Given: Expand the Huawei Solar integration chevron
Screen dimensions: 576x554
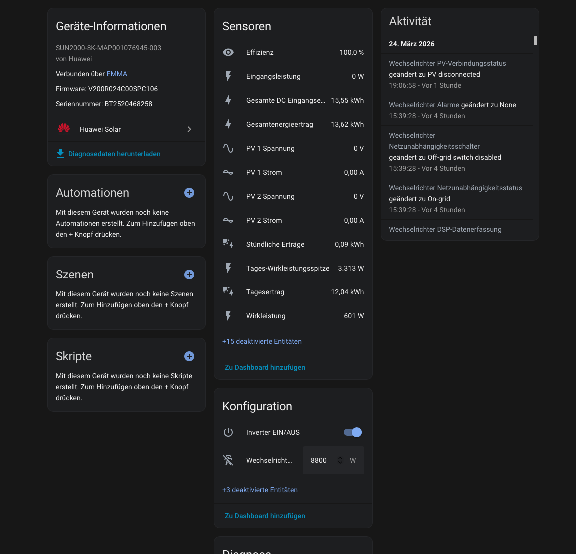Looking at the screenshot, I should pyautogui.click(x=189, y=129).
